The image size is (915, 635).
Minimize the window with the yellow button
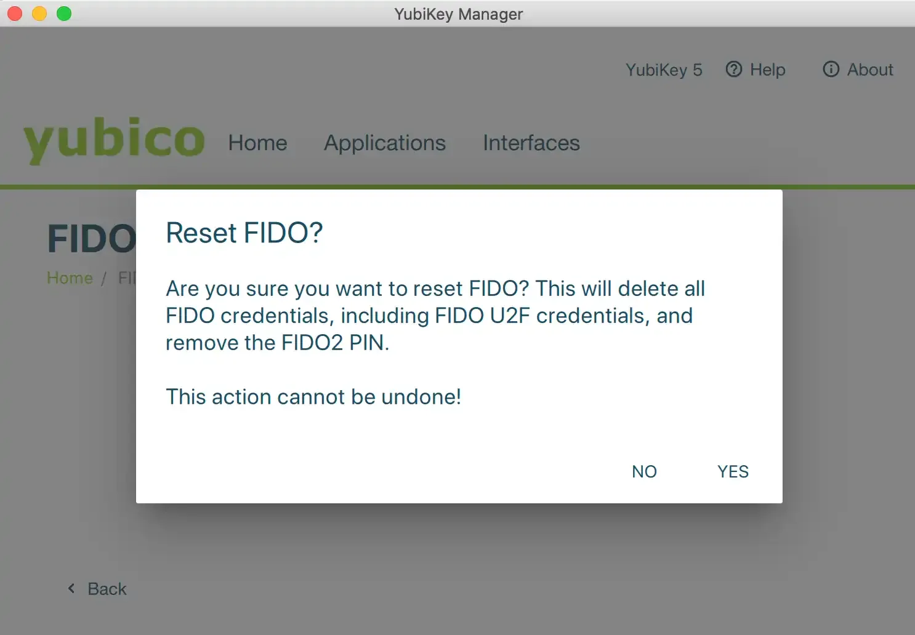tap(39, 14)
